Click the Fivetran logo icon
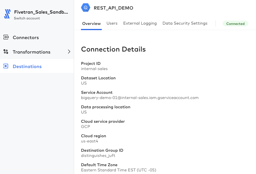256x174 pixels. coord(7,14)
